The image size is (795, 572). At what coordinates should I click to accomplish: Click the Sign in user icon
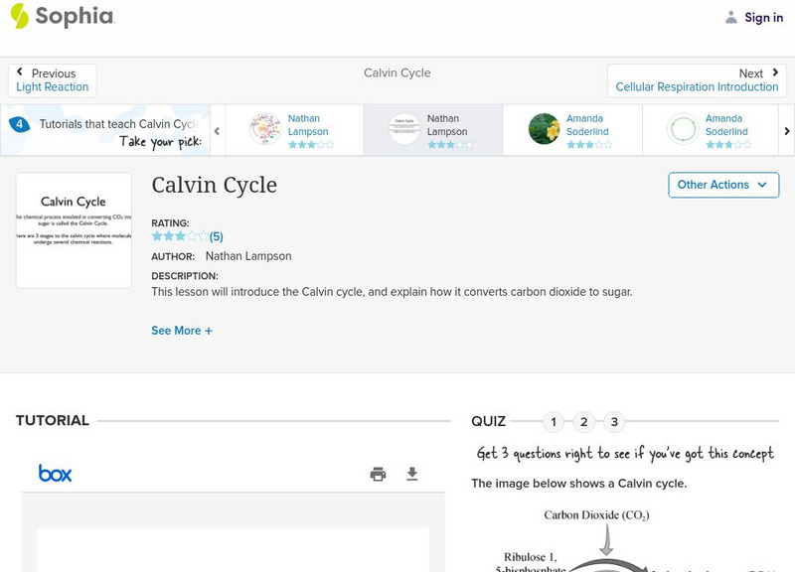(x=731, y=17)
